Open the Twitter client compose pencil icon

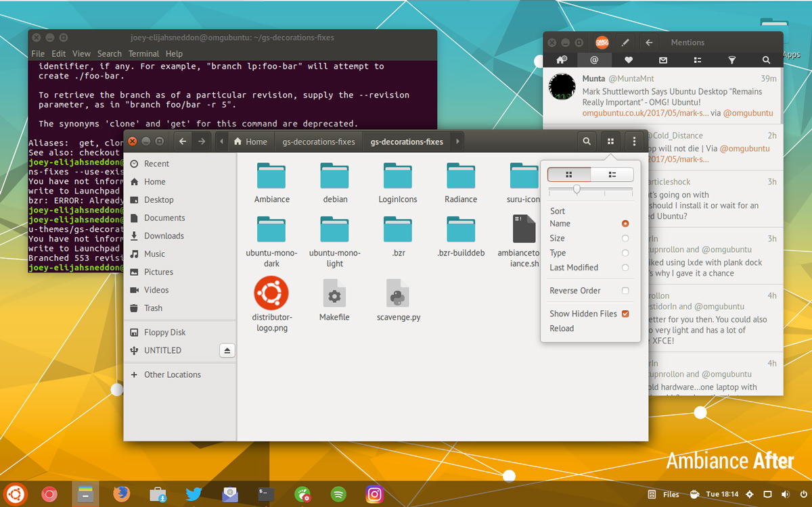pos(626,43)
